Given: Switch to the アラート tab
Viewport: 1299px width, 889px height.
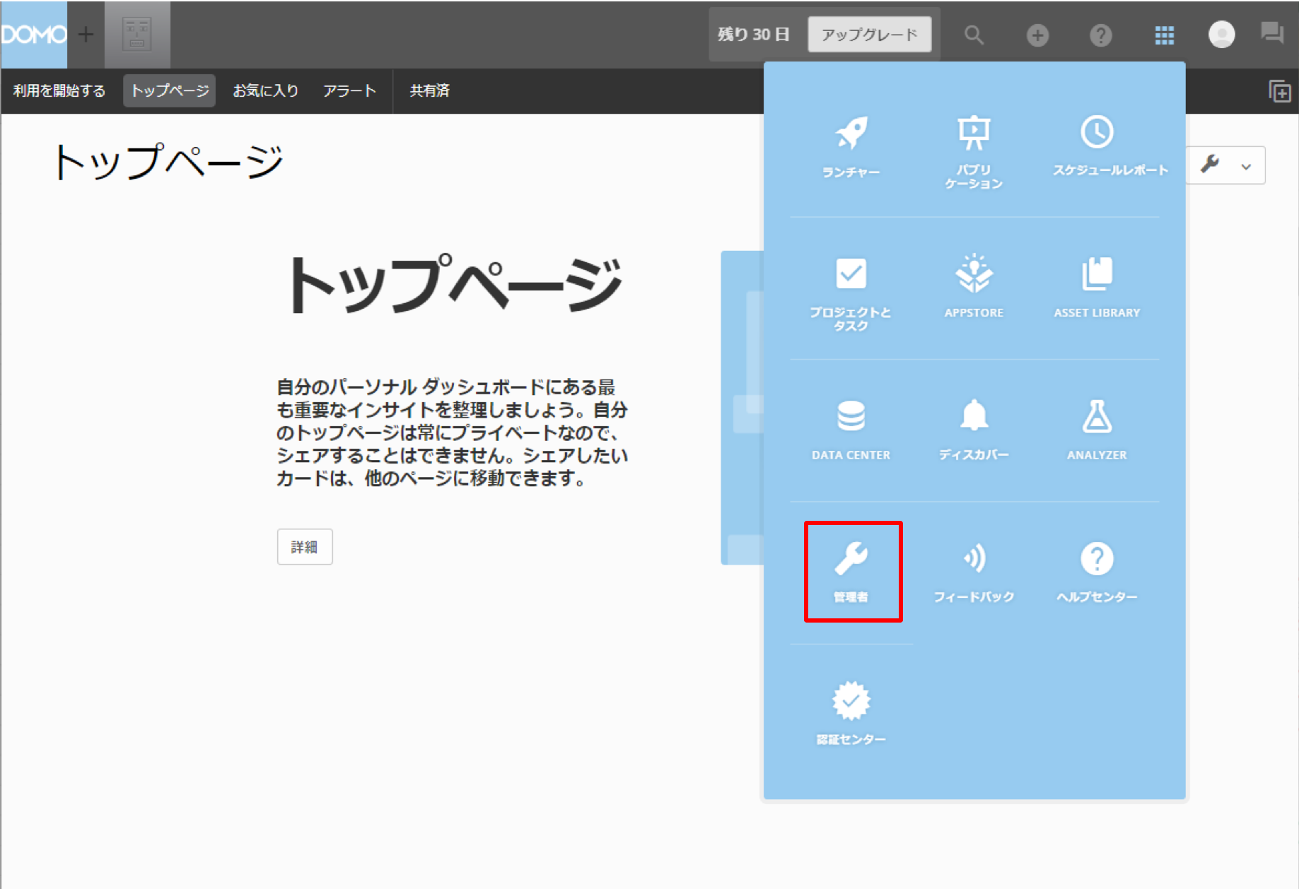Looking at the screenshot, I should (x=349, y=90).
